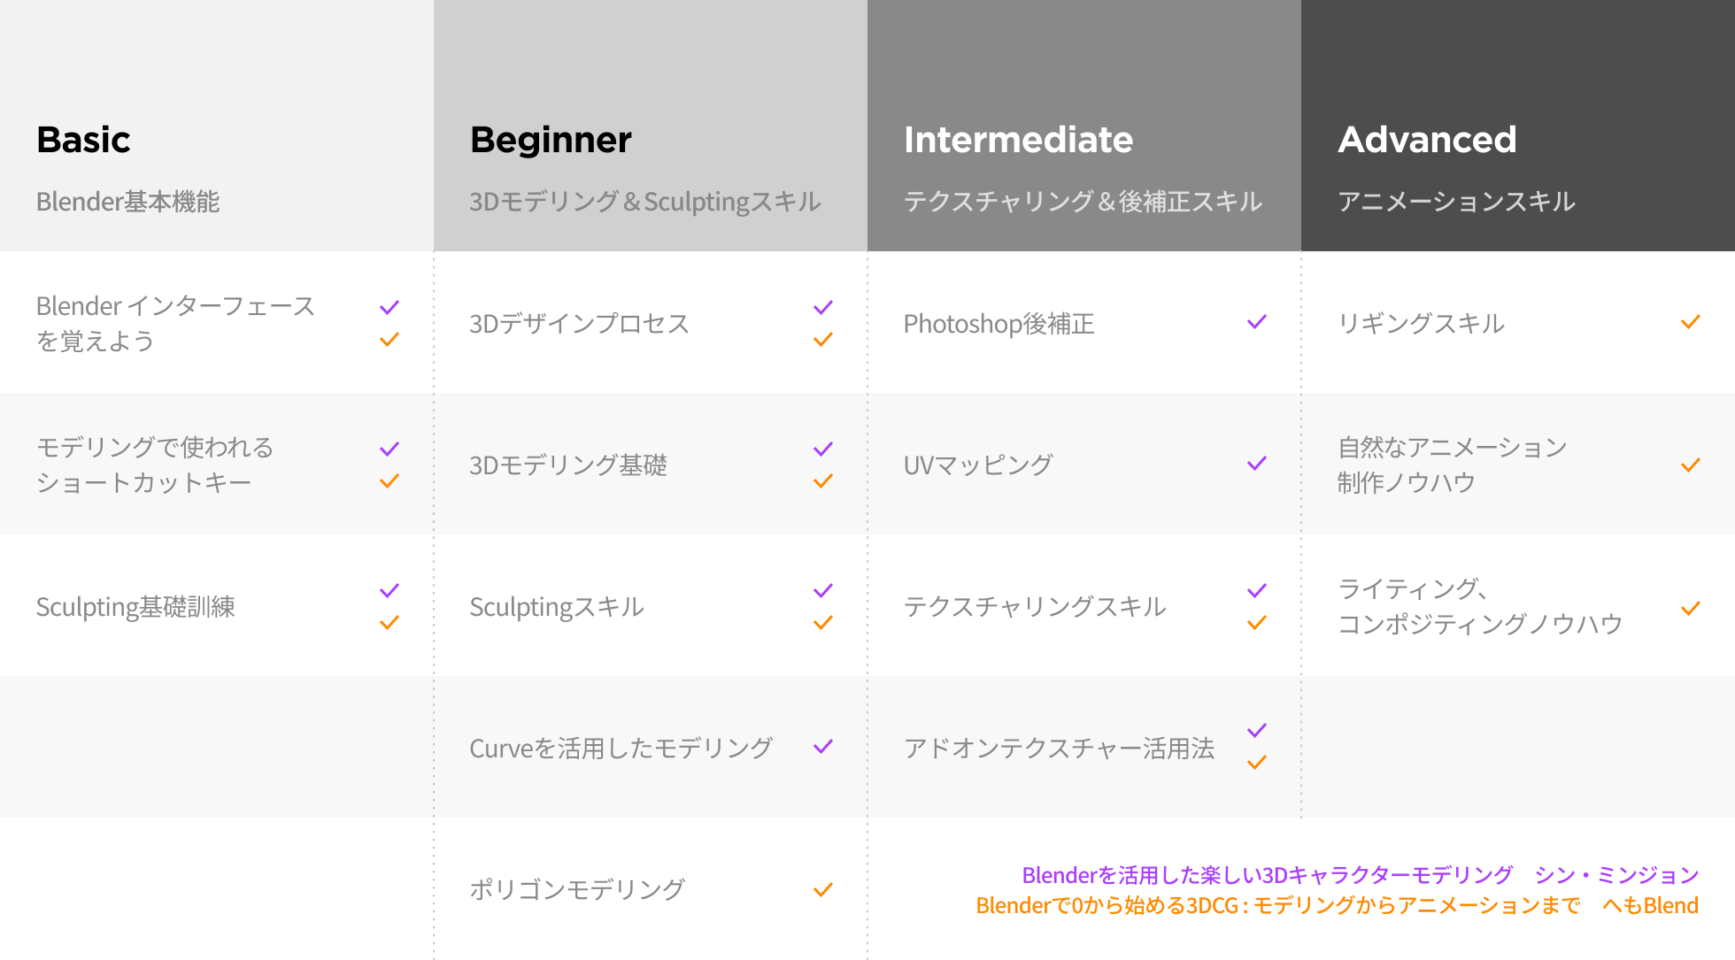Select the Advanced column heading

[1427, 140]
